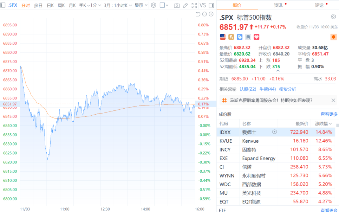
Task: Click the 代码 column header
Action: 223,124
